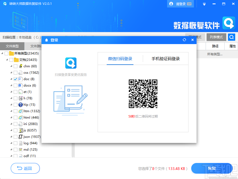Click the login dialog app logo
This screenshot has height=179, width=238.
pyautogui.click(x=71, y=63)
